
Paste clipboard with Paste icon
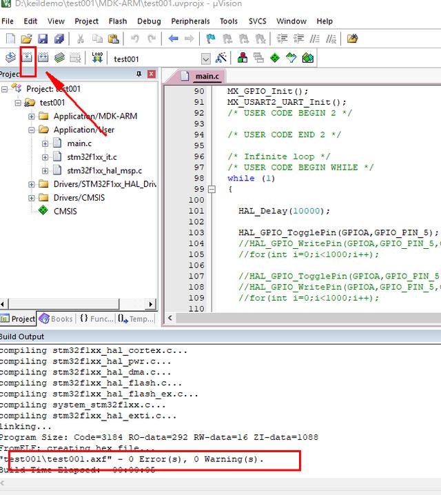114,39
